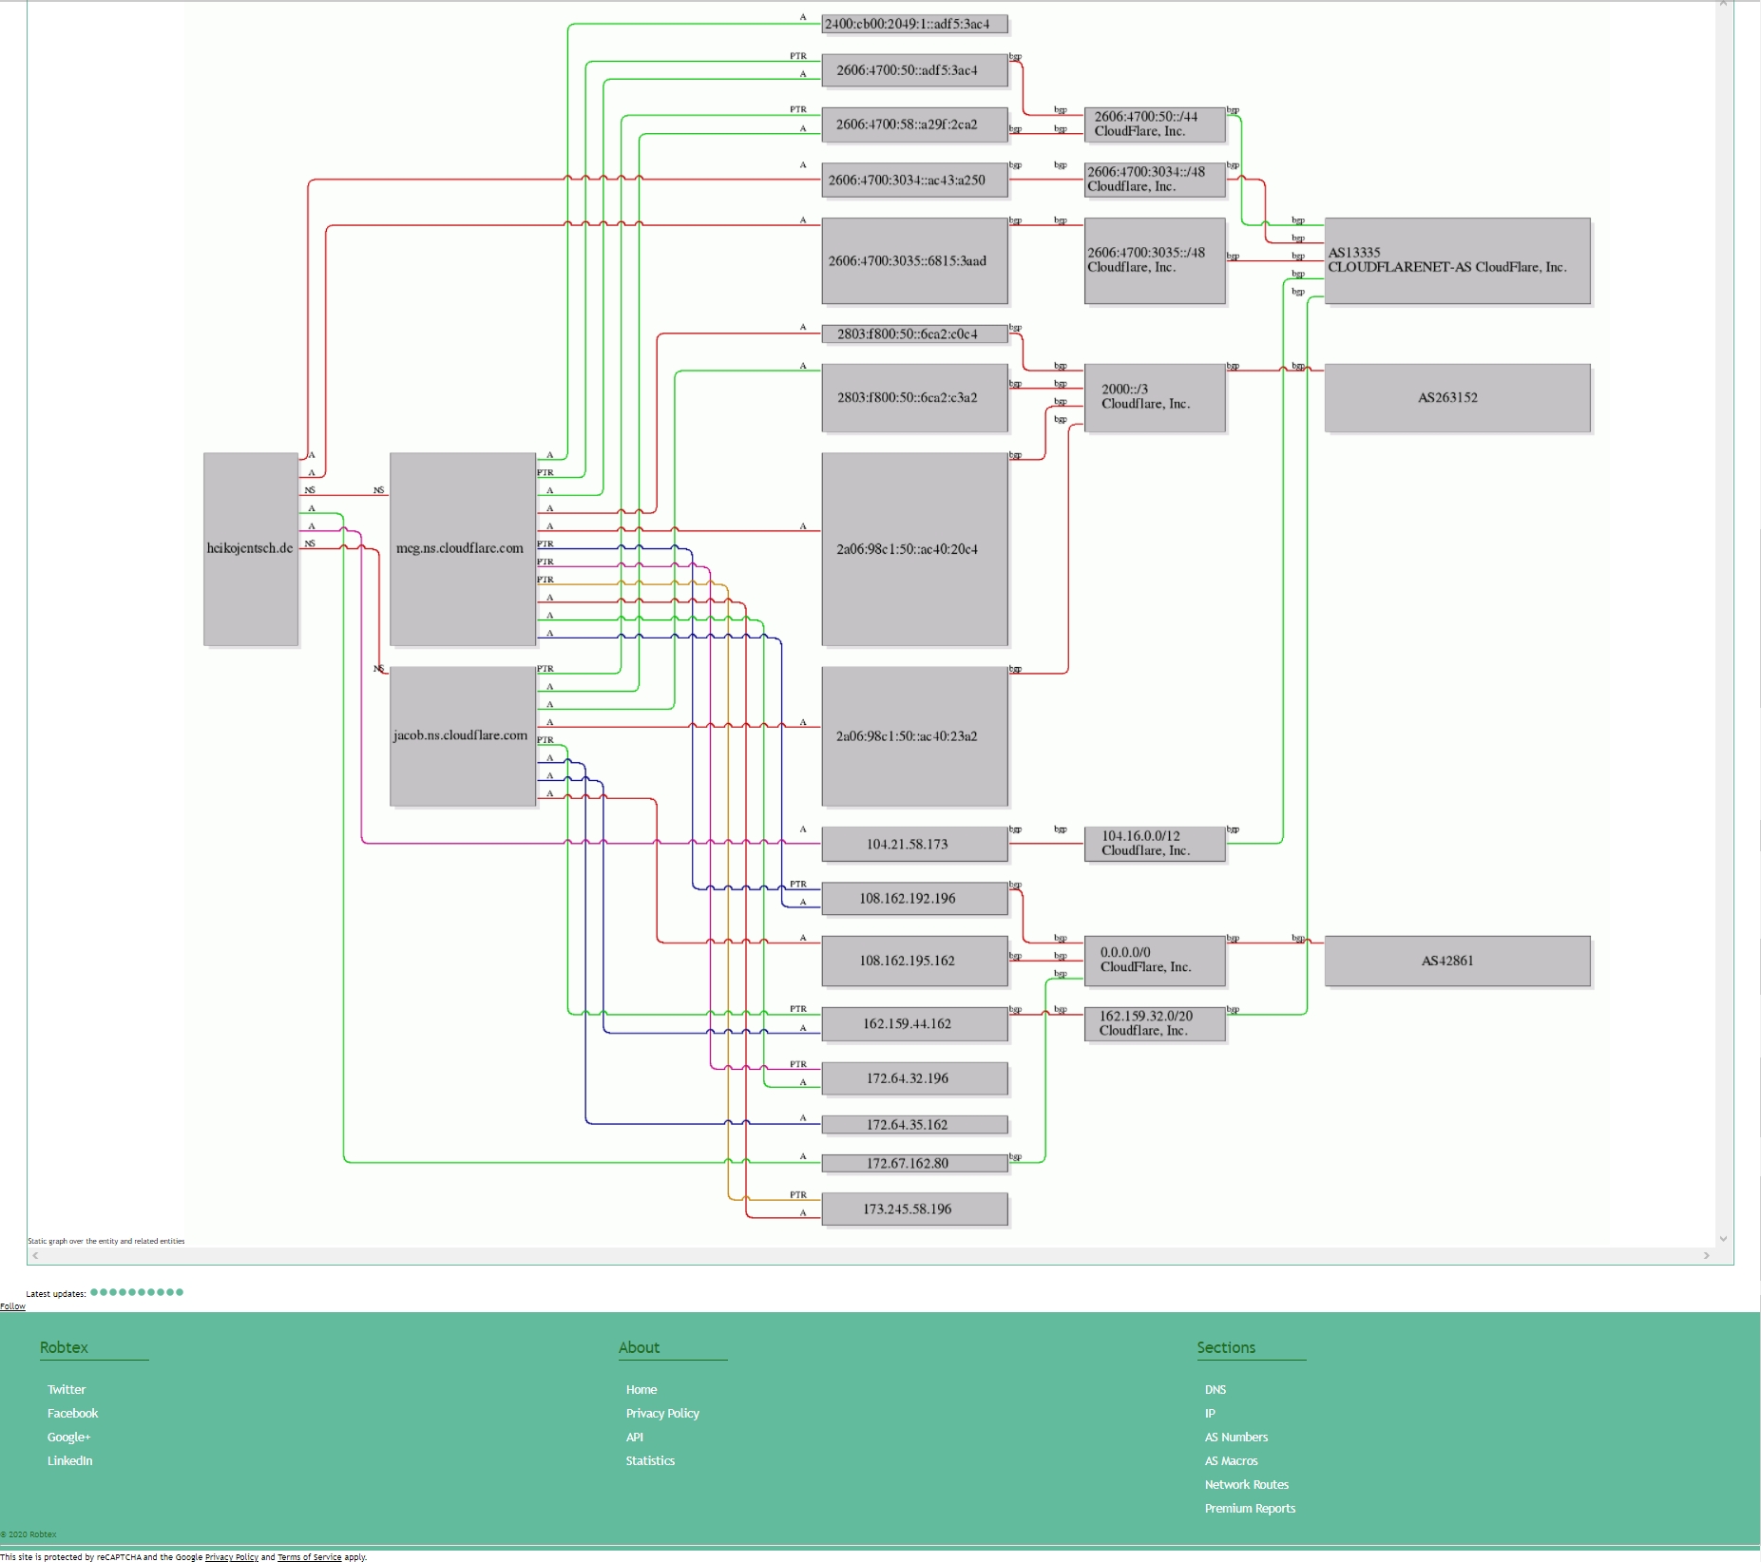Open the Google+ footer link

[x=69, y=1437]
